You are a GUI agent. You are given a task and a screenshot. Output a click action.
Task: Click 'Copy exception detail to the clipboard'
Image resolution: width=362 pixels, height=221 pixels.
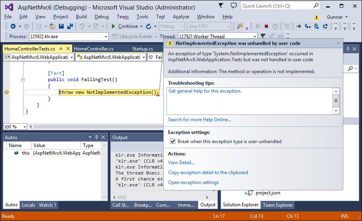click(208, 173)
